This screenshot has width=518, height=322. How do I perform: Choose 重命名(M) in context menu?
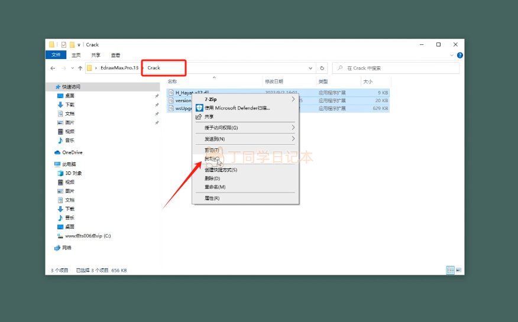[245, 187]
